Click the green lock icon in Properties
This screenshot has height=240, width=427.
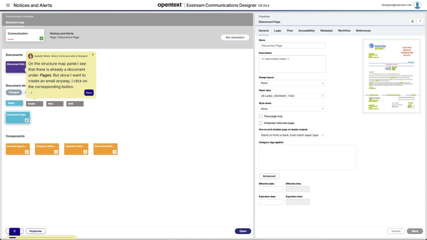pos(413,21)
